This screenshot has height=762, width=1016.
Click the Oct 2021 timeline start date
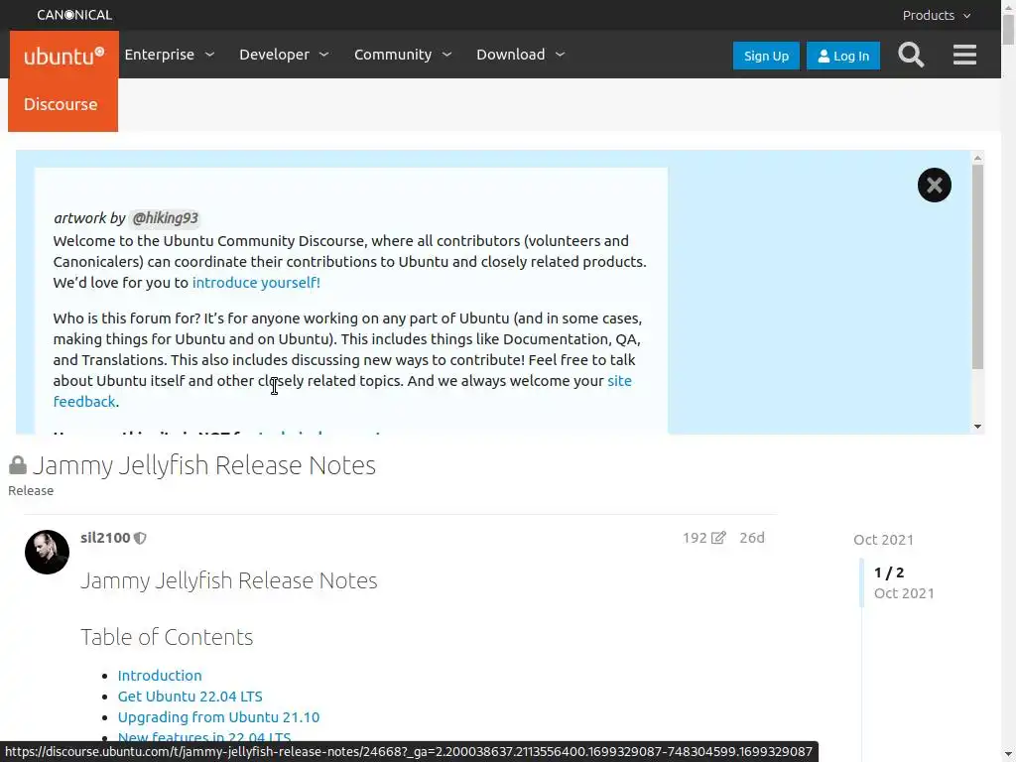883,540
